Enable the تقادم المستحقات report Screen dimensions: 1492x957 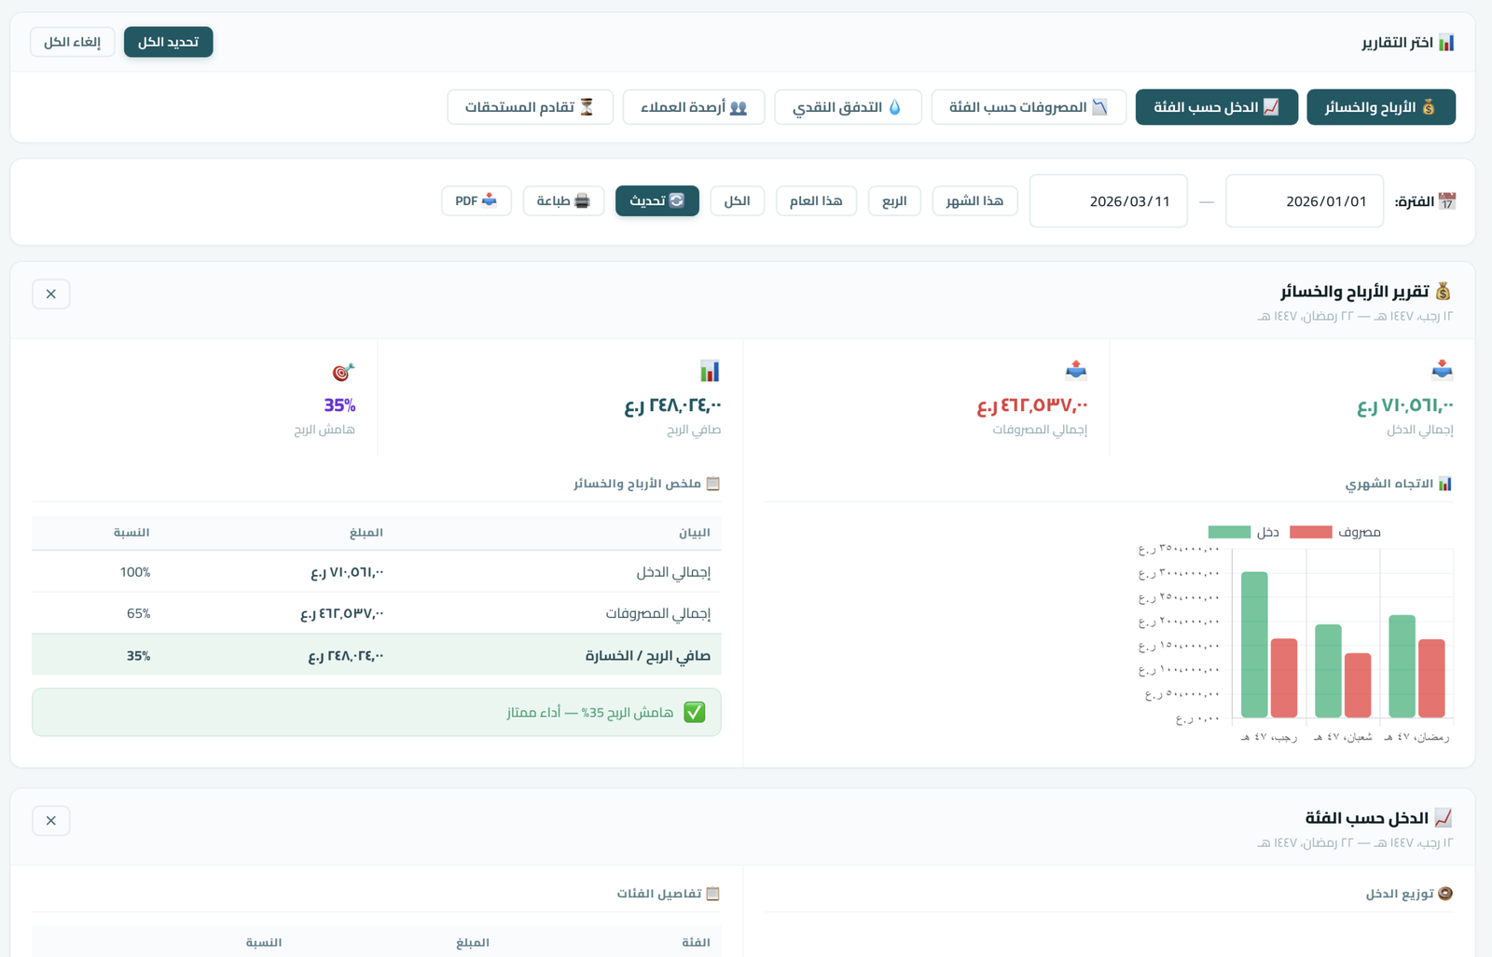point(530,107)
